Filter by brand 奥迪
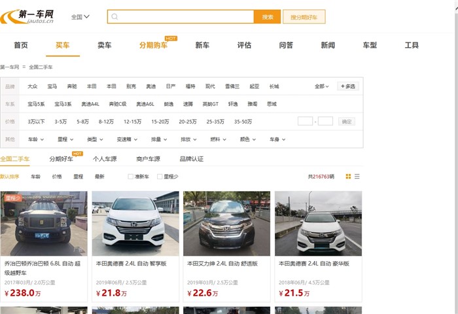Screen dimensions: 458x314 [x=150, y=86]
